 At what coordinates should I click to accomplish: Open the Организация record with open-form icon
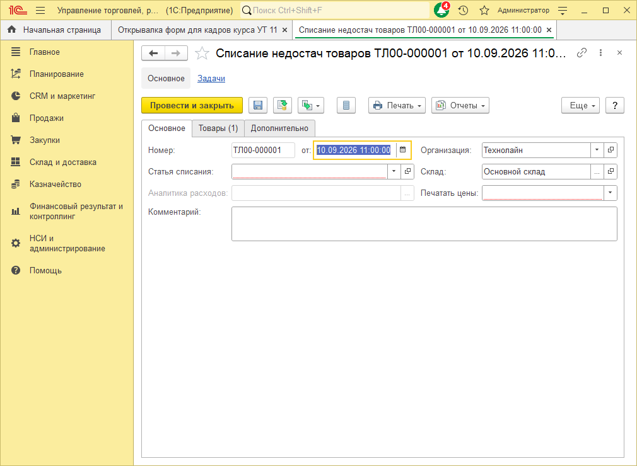coord(610,150)
